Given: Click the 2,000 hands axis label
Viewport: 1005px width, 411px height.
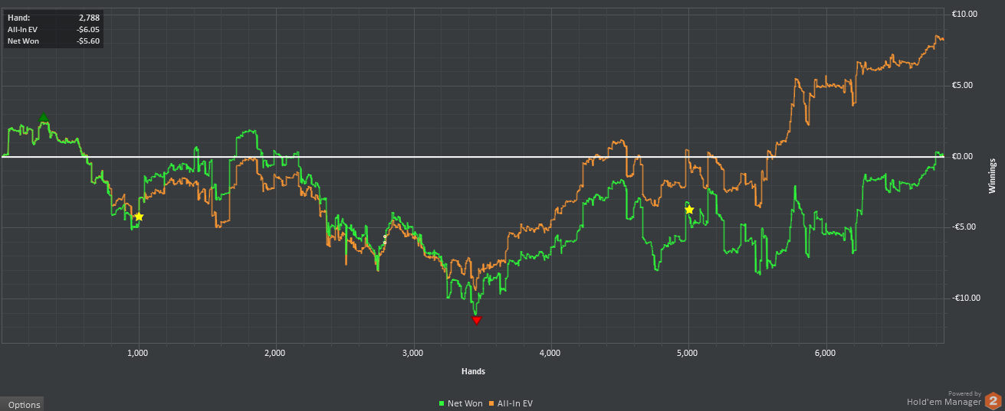Looking at the screenshot, I should [274, 353].
